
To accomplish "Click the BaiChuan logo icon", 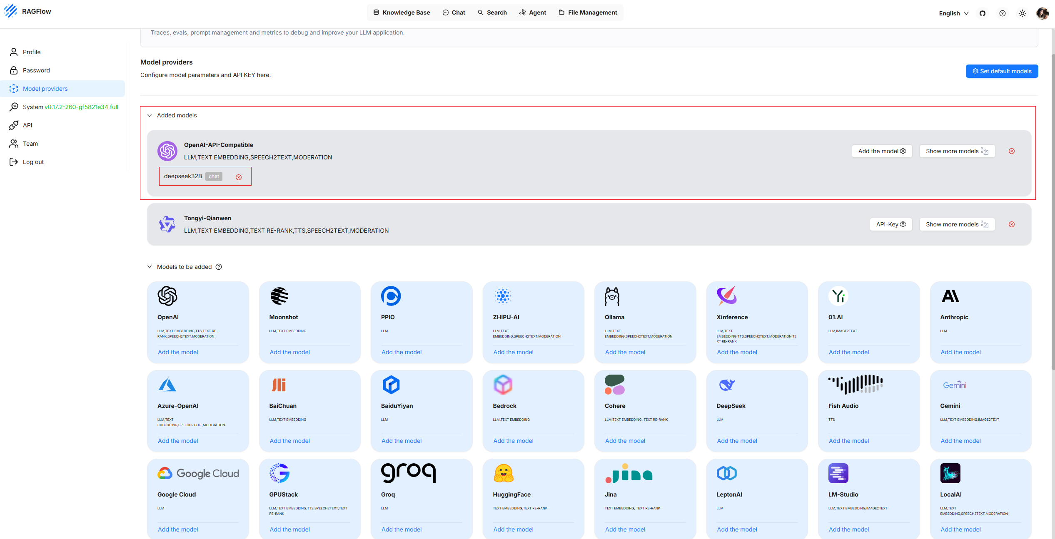I will [279, 385].
